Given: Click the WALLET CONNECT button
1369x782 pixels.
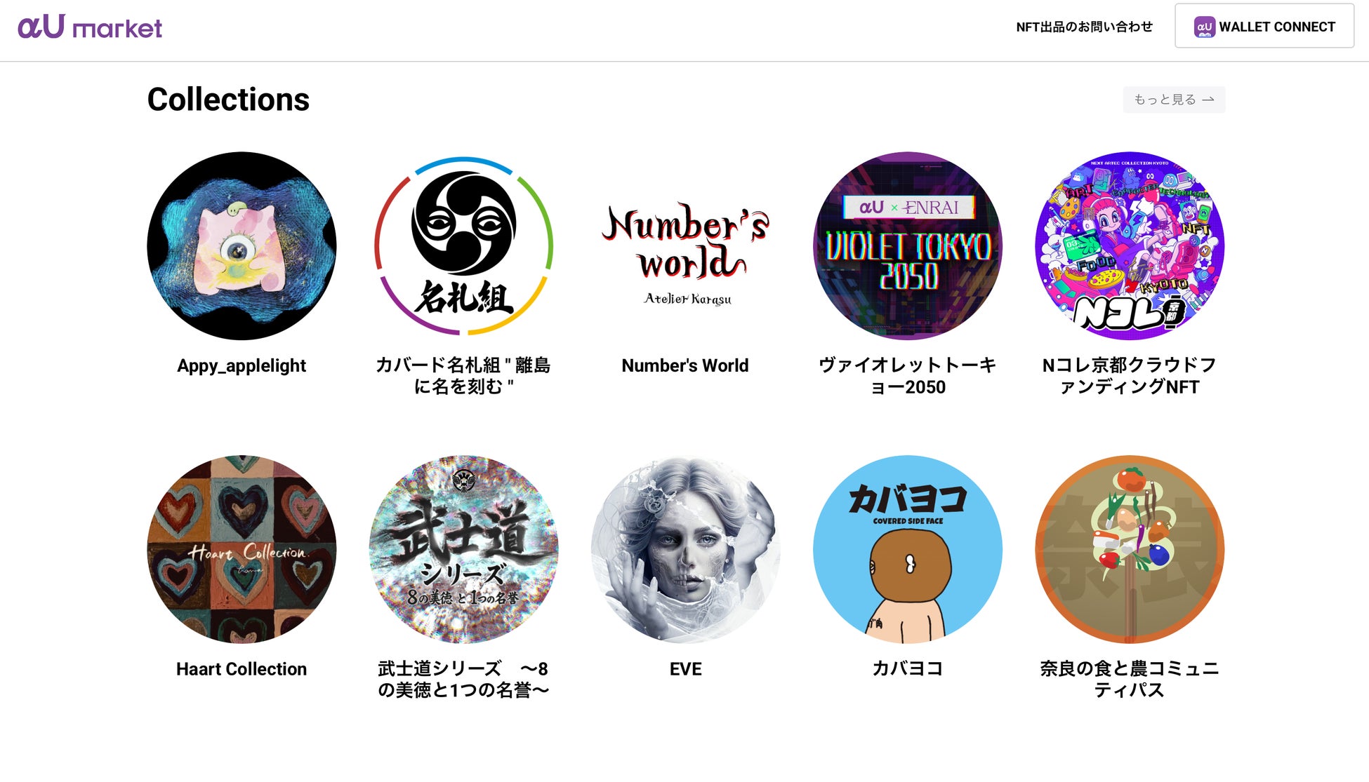Looking at the screenshot, I should coord(1264,26).
